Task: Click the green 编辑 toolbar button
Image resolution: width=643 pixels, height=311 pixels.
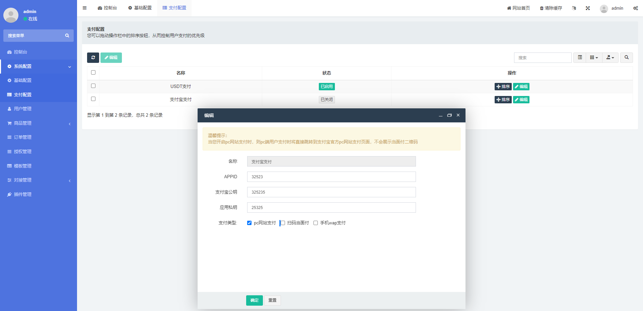Action: pyautogui.click(x=111, y=58)
